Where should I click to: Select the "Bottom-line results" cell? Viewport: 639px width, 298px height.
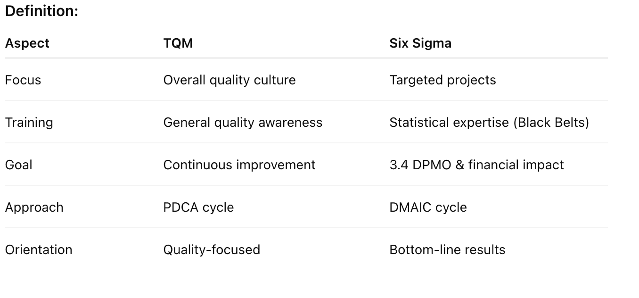coord(447,249)
